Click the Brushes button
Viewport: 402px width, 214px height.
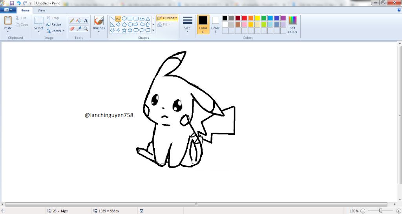99,22
